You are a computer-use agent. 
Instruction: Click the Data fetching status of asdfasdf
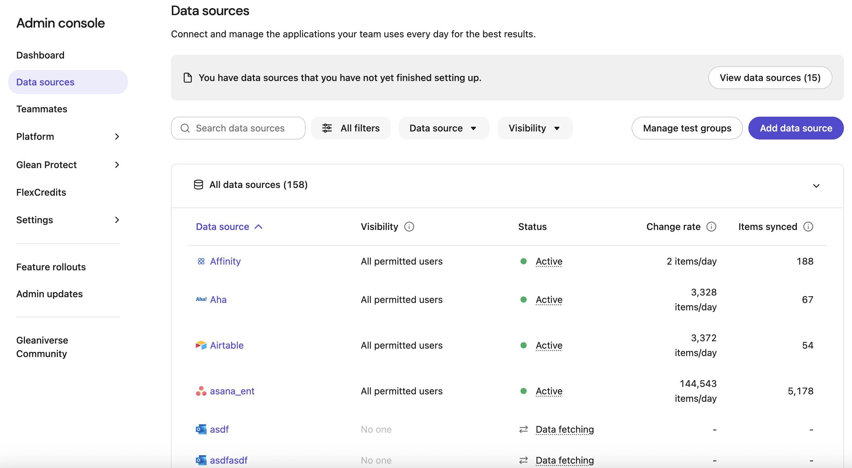pos(565,460)
